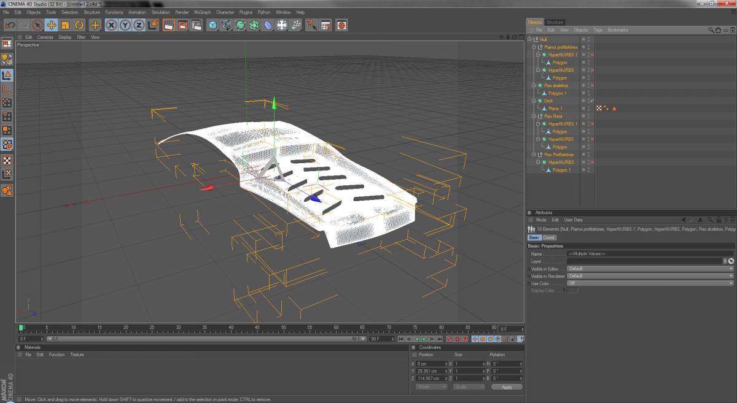Go to end of animation
Viewport: 737px width, 403px height.
(x=440, y=339)
